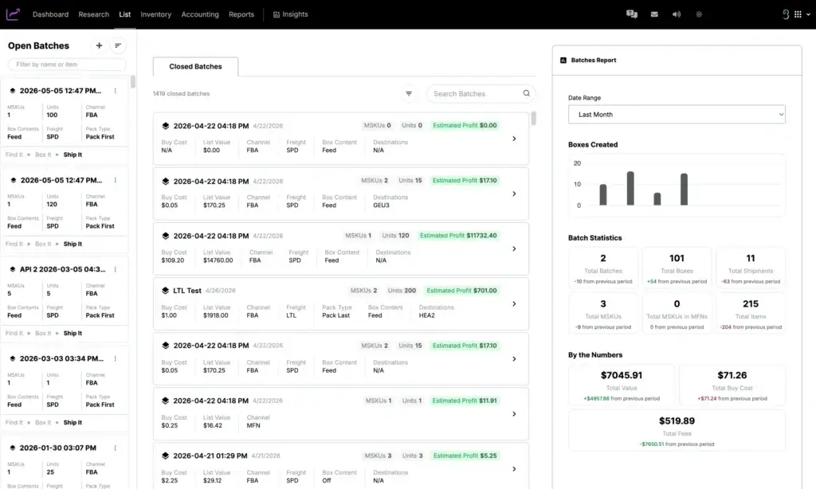Click the layers icon on LTL Test batch

click(166, 291)
